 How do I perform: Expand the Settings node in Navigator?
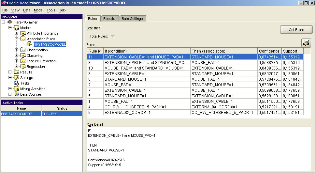pos(10,77)
